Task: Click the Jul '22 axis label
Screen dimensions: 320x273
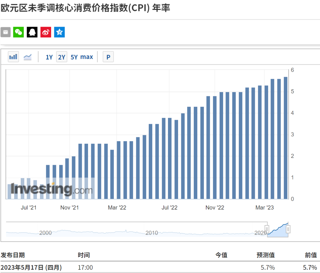Action: pos(169,208)
